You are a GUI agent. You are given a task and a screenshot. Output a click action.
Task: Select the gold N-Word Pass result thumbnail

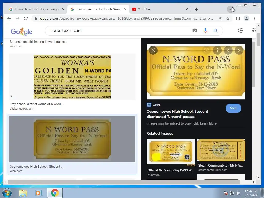[x=72, y=139]
